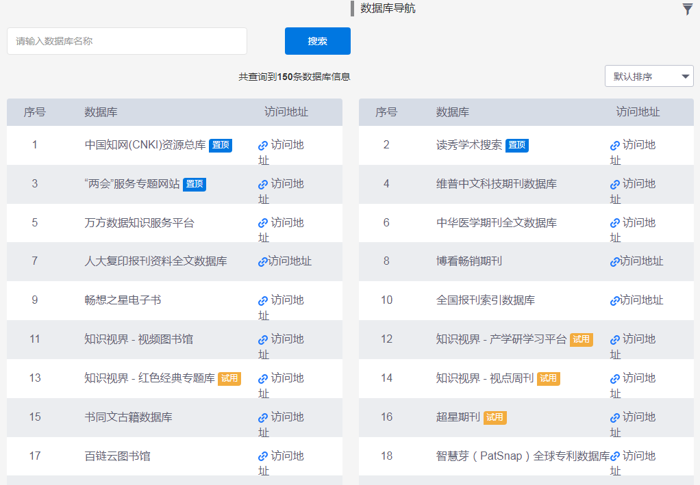Click left table 序号 column header
The width and height of the screenshot is (700, 485).
click(35, 112)
